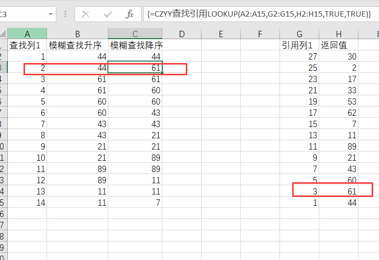Click cell H15 with value 44

tap(339, 202)
